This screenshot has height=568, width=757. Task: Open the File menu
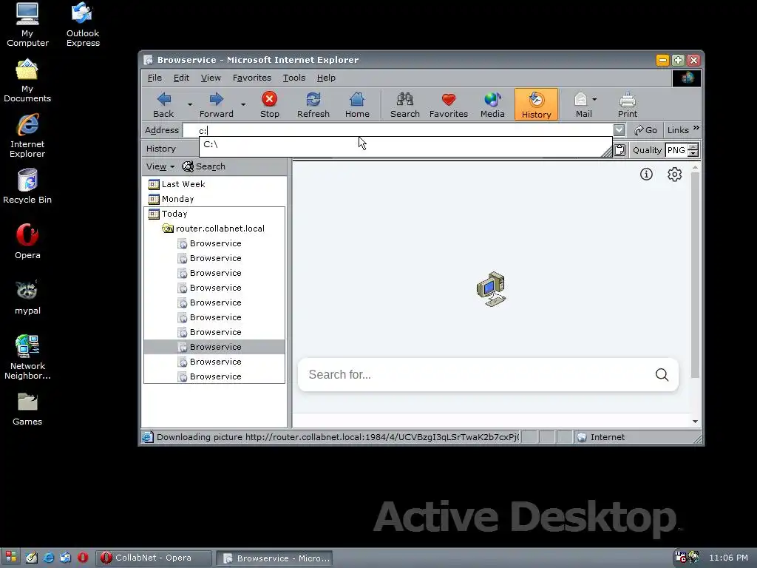click(x=155, y=78)
